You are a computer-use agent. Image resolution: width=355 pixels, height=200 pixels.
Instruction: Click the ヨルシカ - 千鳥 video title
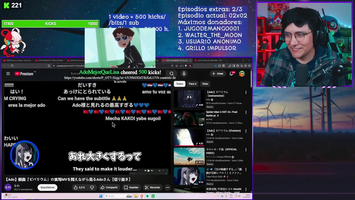tap(221, 151)
